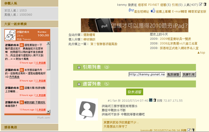Click the thumbs-up recommend icon
This screenshot has height=132, width=209.
click(x=153, y=10)
